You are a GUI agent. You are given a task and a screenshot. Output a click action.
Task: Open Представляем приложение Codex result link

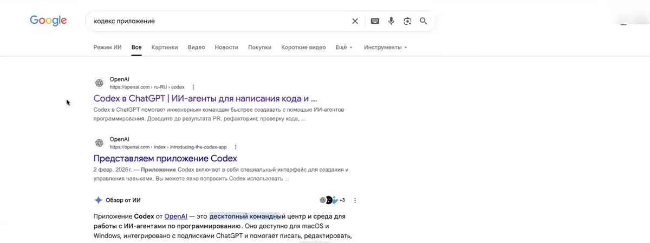click(x=165, y=159)
